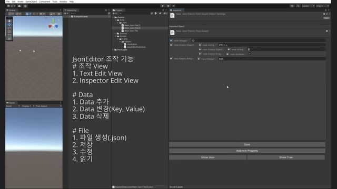Click the Save button
This screenshot has width=337, height=189.
247,144
